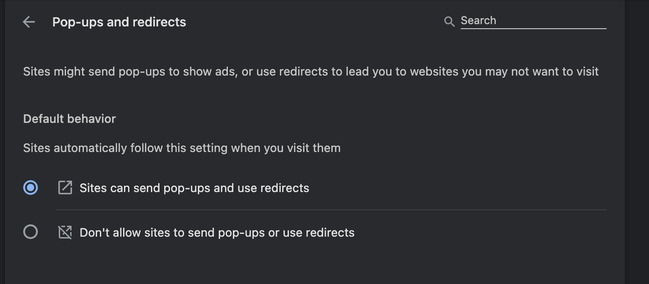Screen dimensions: 649x284
Task: Select the radio button allowing pop-ups
Action: (31, 188)
